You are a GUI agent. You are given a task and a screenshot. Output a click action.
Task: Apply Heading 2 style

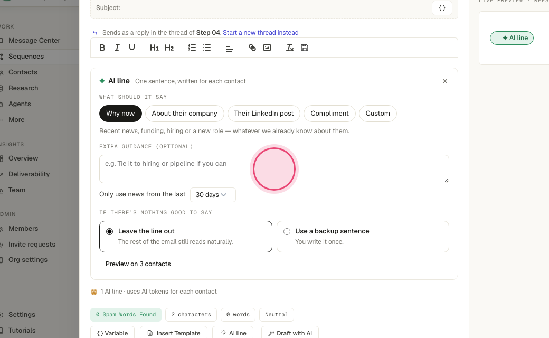(x=169, y=48)
